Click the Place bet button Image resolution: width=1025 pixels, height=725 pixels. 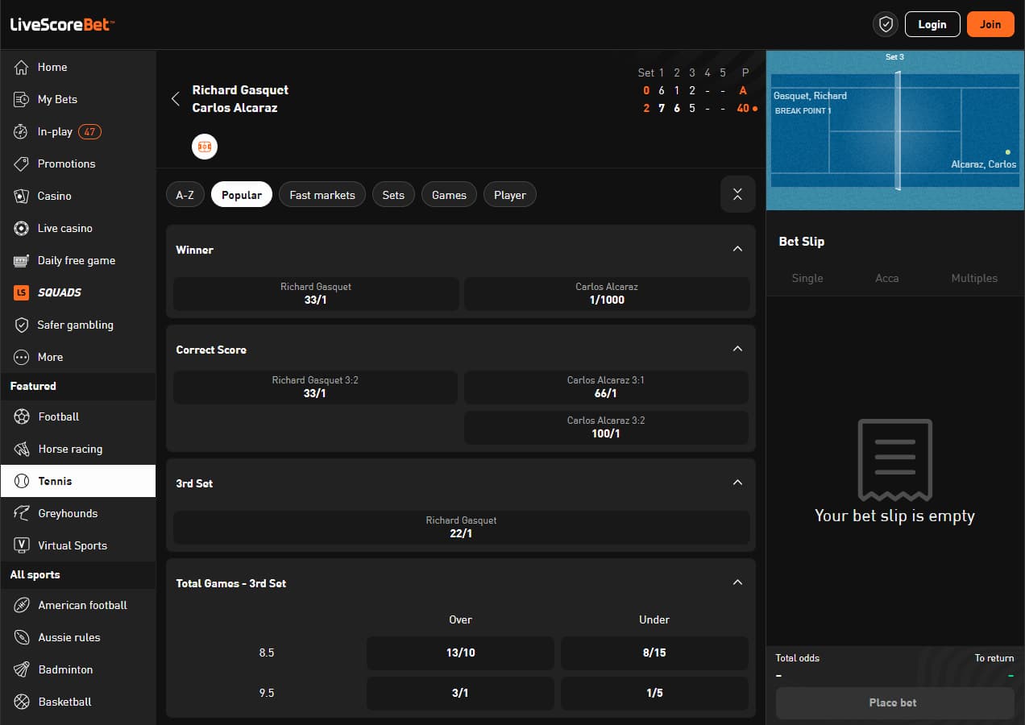click(894, 702)
